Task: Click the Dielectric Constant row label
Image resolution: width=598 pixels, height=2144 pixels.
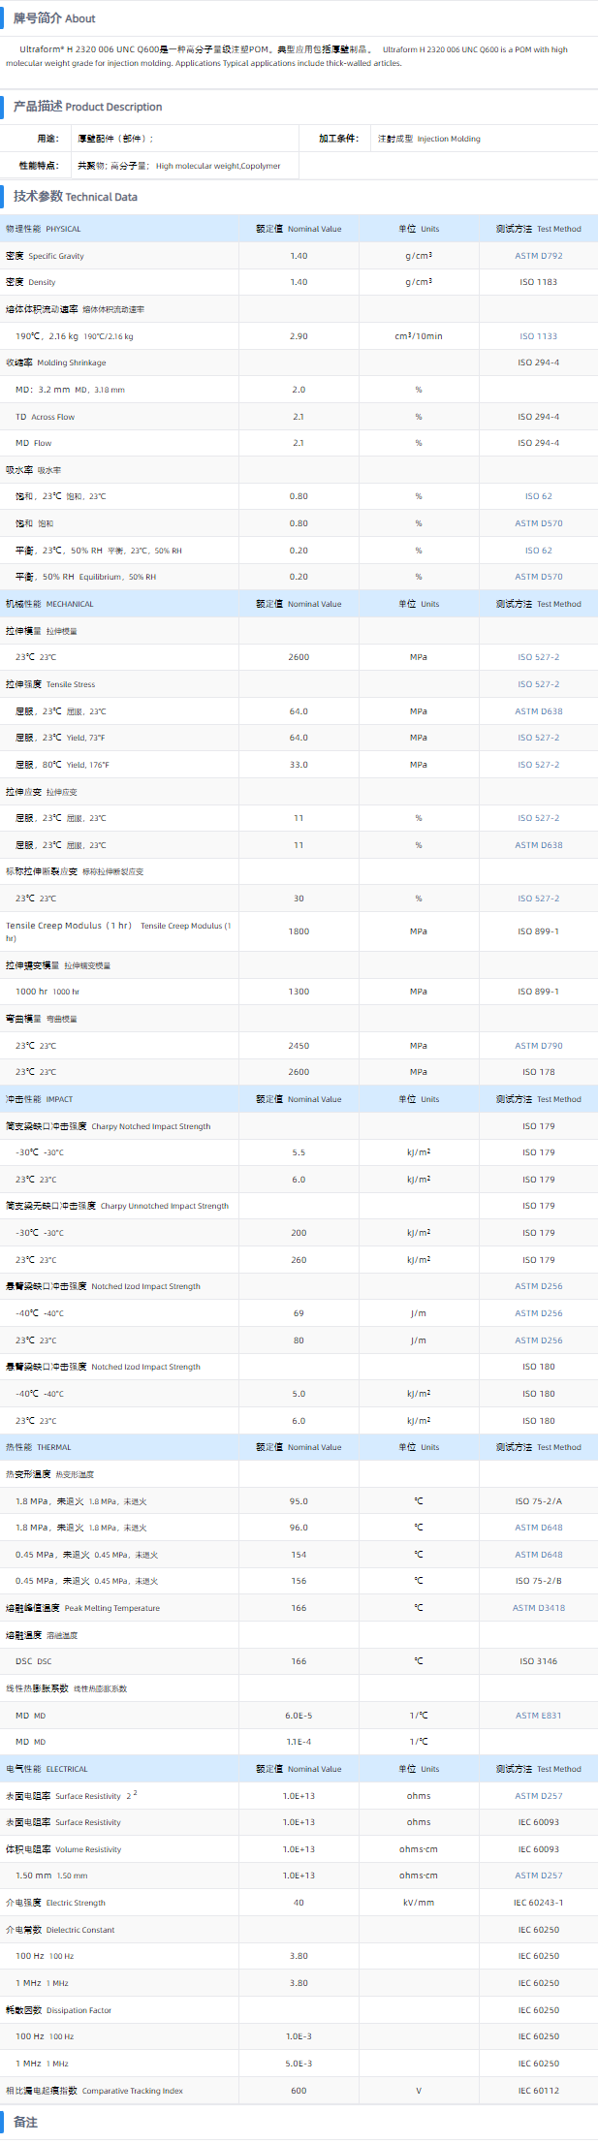Action: click(60, 1930)
